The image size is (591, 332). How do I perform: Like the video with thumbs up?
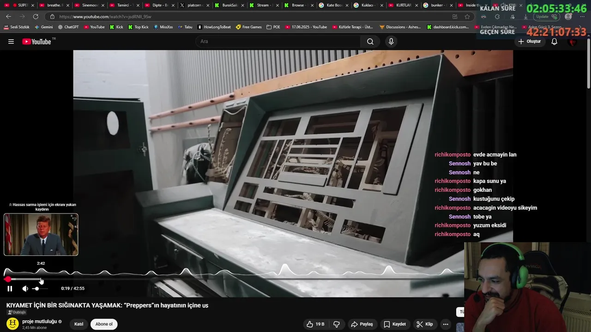point(315,324)
